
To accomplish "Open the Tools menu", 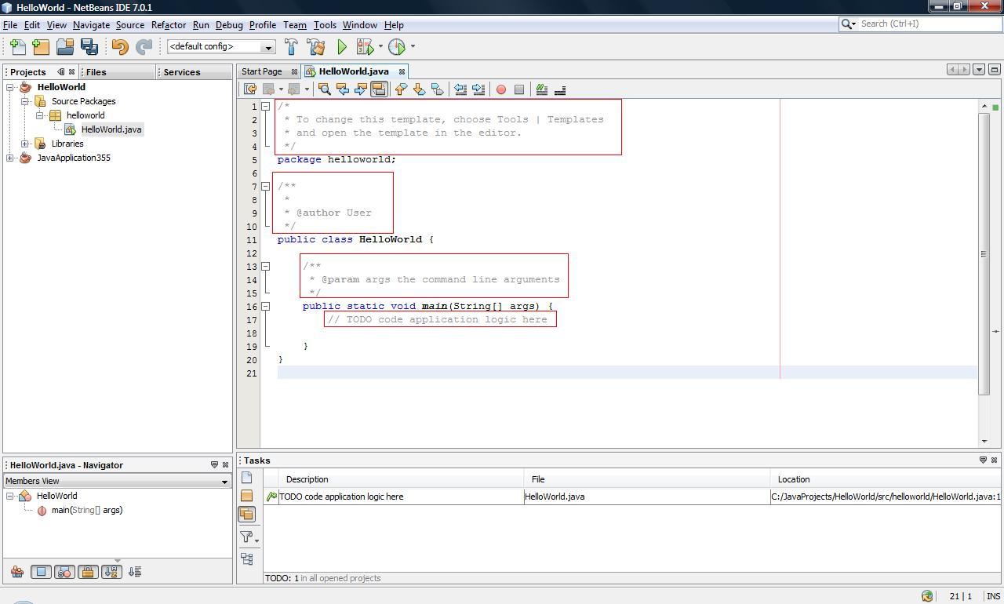I will 325,25.
